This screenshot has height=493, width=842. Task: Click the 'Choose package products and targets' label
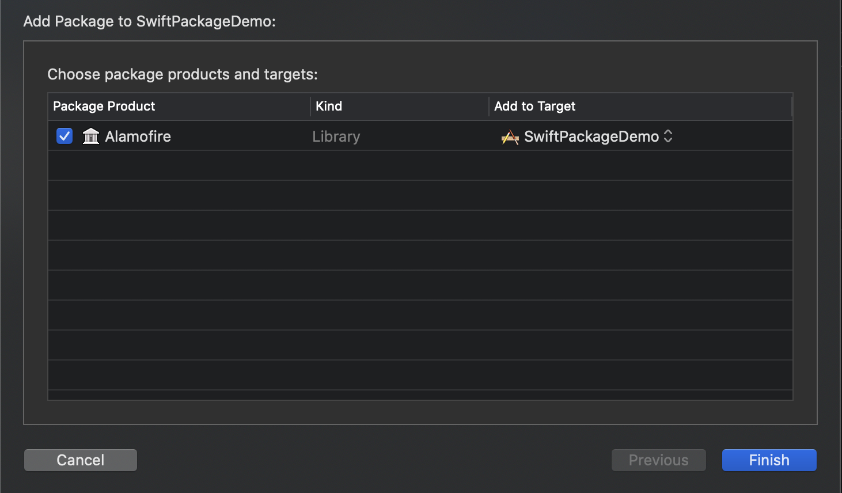coord(183,74)
